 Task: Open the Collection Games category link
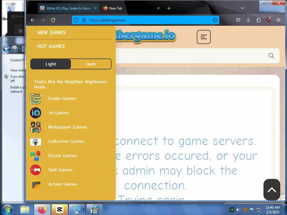pos(66,141)
